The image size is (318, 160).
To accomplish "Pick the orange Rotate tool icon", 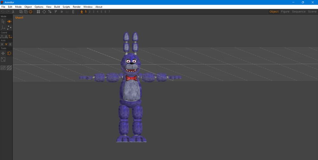I will coord(9,53).
